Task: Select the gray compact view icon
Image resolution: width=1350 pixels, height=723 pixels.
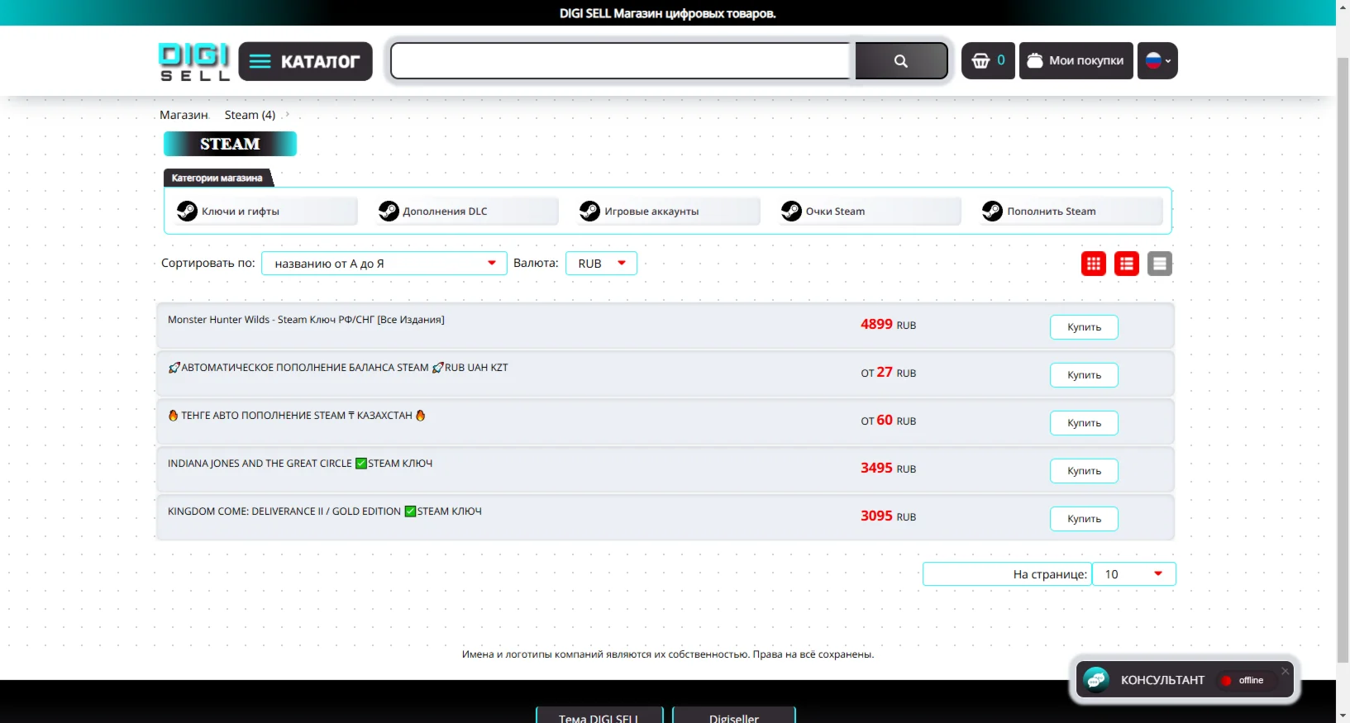Action: 1159,264
